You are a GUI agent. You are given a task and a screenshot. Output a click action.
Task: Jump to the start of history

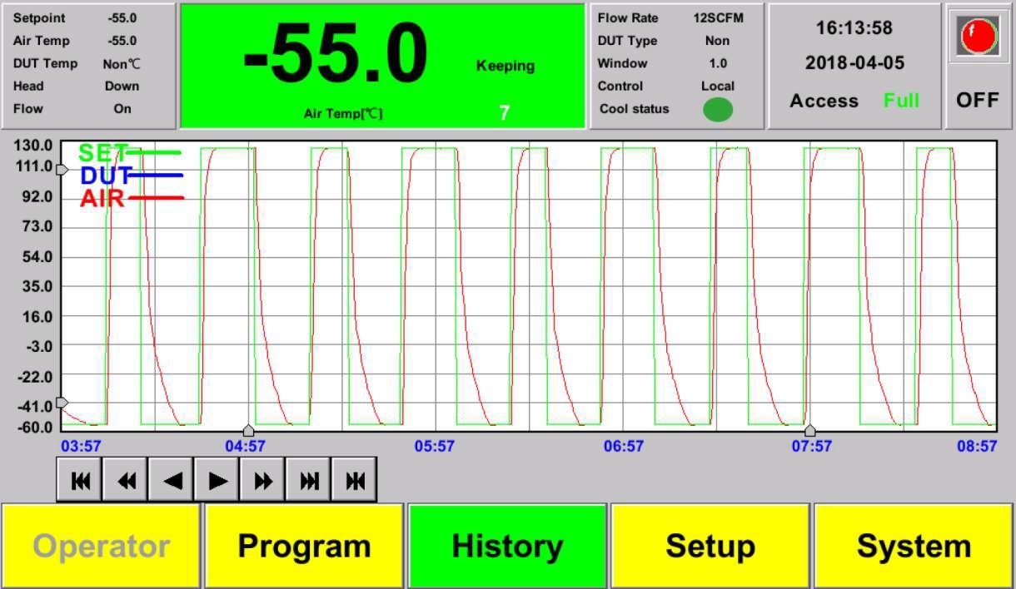[x=80, y=480]
